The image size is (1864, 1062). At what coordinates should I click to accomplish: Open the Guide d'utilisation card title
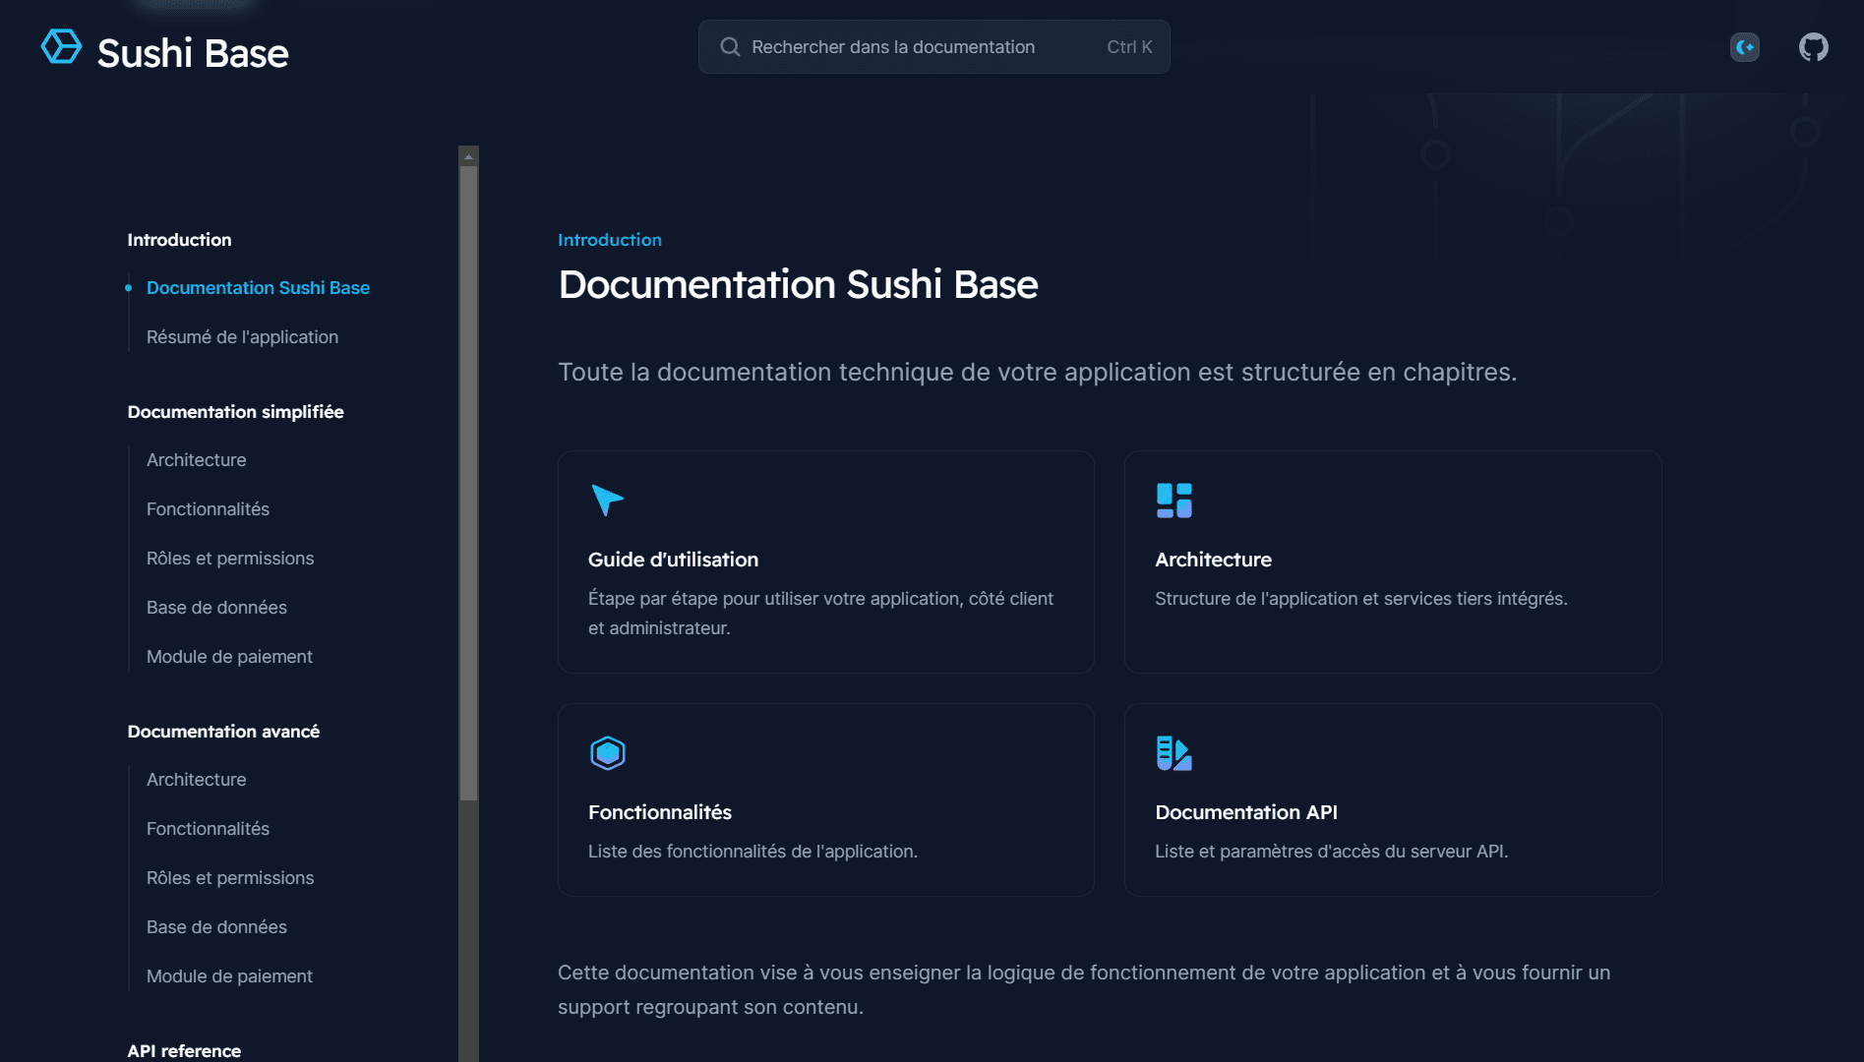click(x=673, y=560)
